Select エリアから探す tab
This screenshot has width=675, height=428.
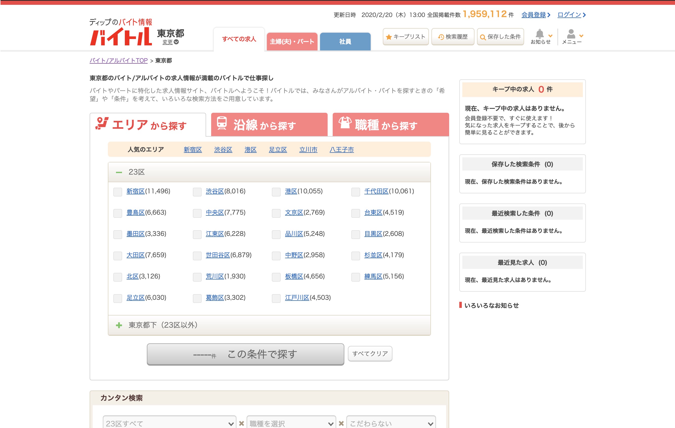(148, 124)
